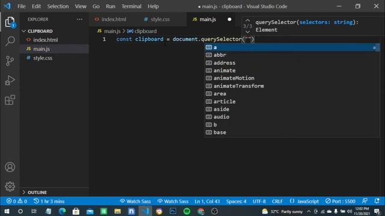Viewport: 385px width, 216px height.
Task: Click clipboard symbol in the breadcrumb
Action: (x=142, y=31)
